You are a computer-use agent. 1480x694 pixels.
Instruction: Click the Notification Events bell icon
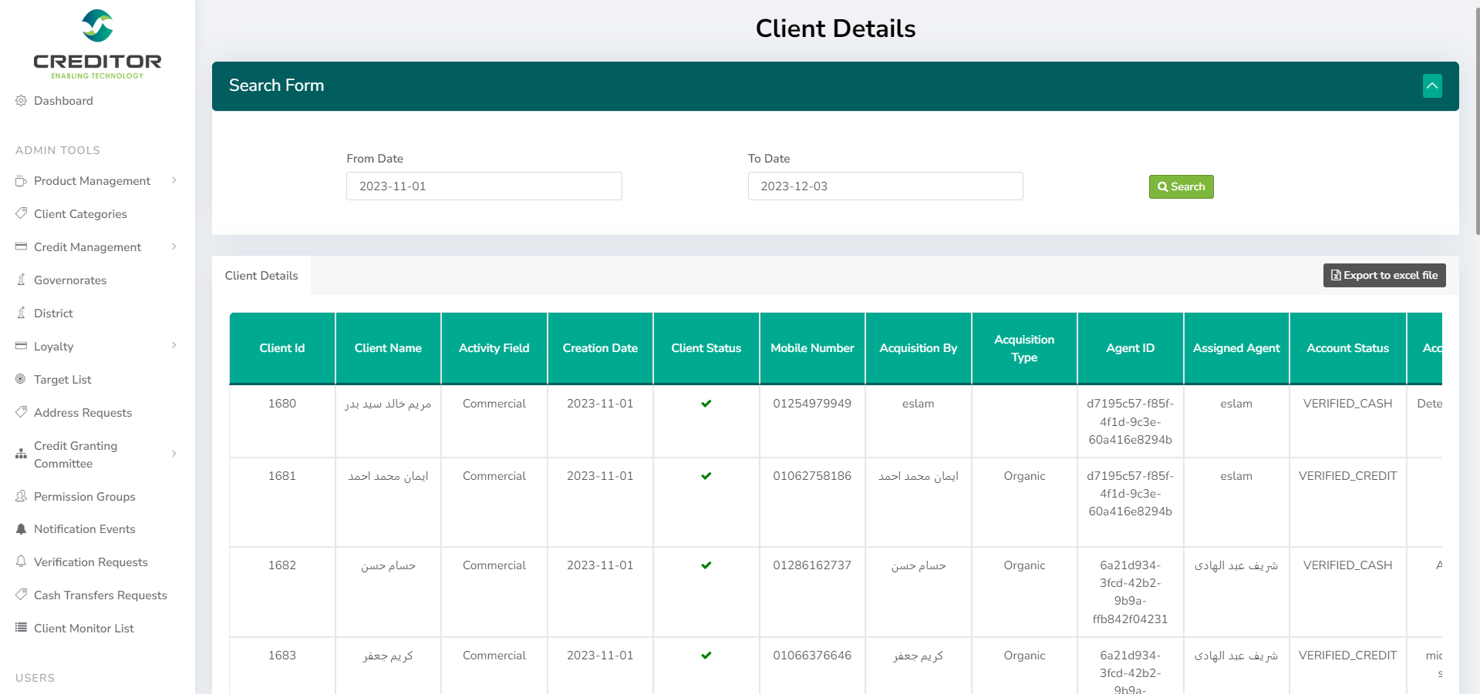(x=21, y=529)
